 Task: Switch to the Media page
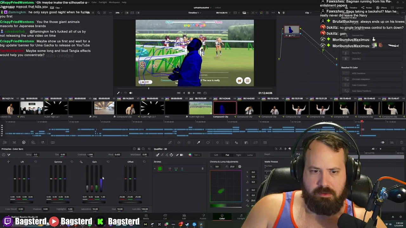pos(146,217)
